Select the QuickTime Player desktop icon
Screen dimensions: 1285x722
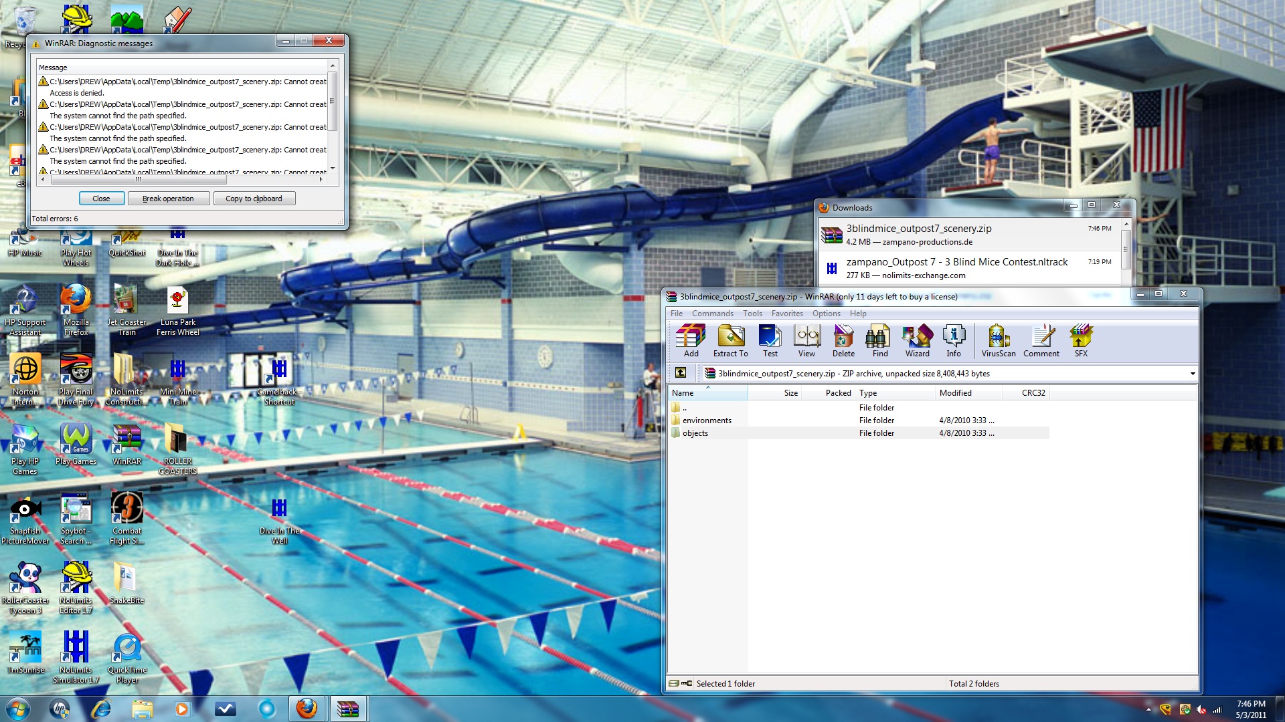coord(126,657)
